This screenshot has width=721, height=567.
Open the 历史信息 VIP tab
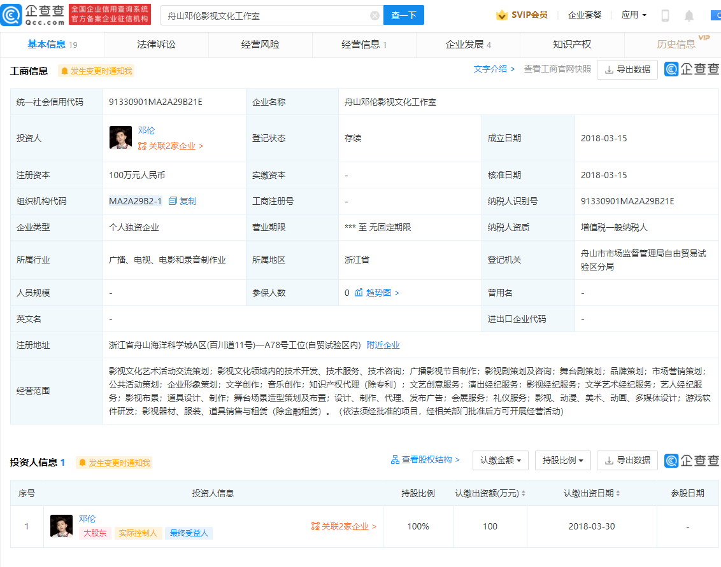[676, 45]
